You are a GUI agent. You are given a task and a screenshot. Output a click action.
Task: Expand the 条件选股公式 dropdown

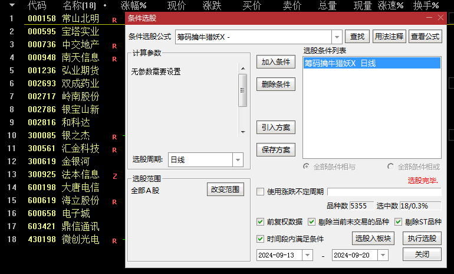tap(337, 37)
